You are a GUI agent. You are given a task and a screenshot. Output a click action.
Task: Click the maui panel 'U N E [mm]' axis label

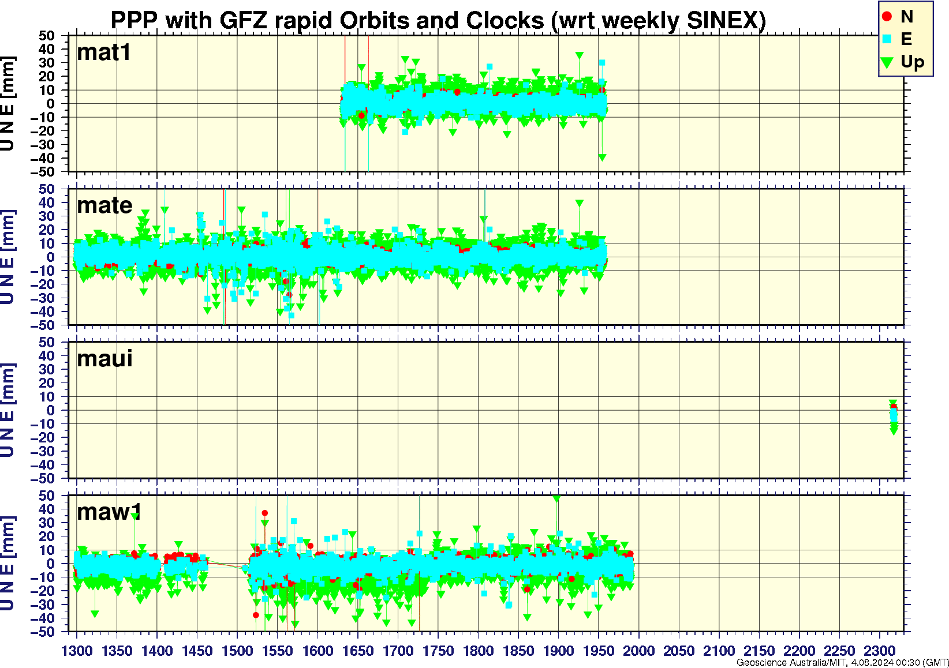[8, 410]
